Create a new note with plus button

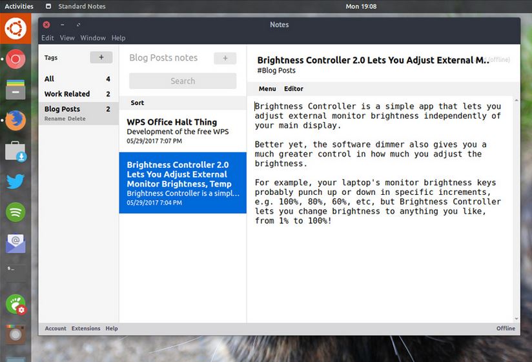[x=225, y=58]
